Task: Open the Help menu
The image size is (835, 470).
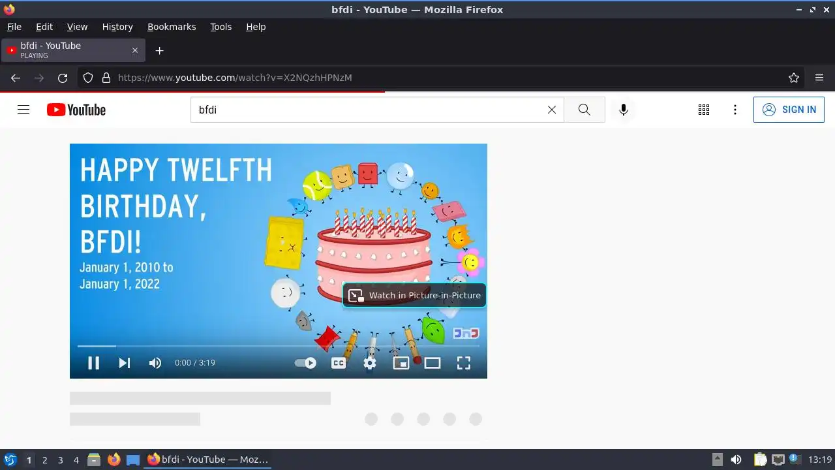Action: pyautogui.click(x=256, y=27)
